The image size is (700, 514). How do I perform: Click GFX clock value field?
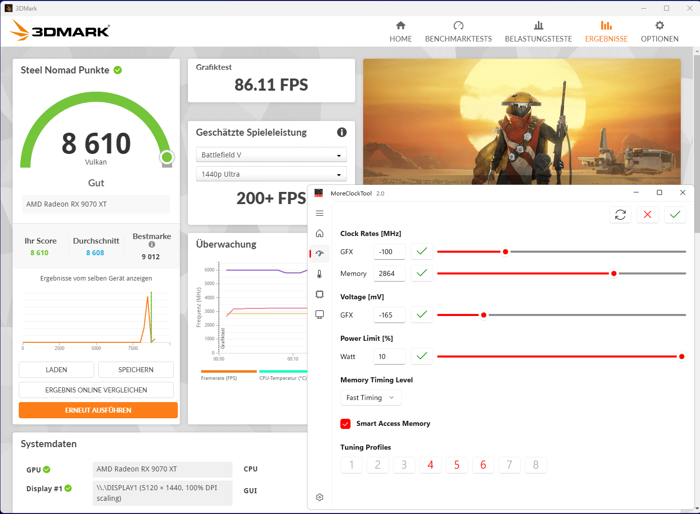[390, 252]
